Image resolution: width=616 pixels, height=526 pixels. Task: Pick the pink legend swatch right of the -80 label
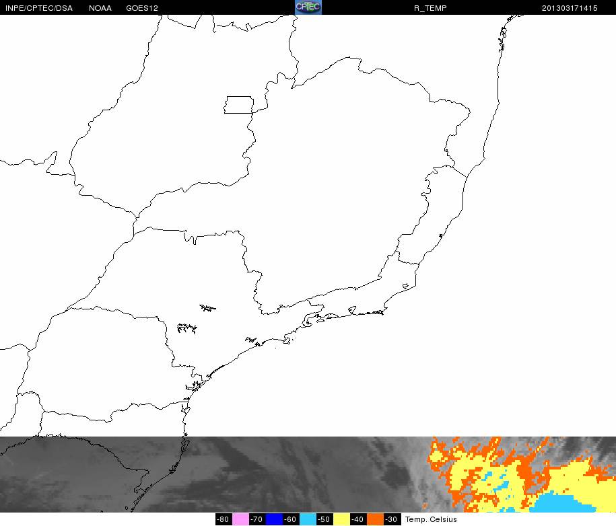240,519
